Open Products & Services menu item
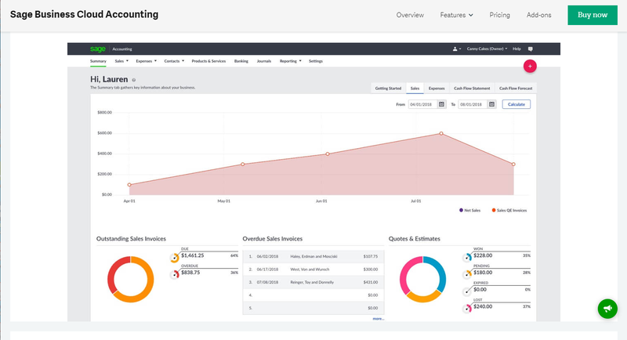This screenshot has height=340, width=627. (208, 61)
